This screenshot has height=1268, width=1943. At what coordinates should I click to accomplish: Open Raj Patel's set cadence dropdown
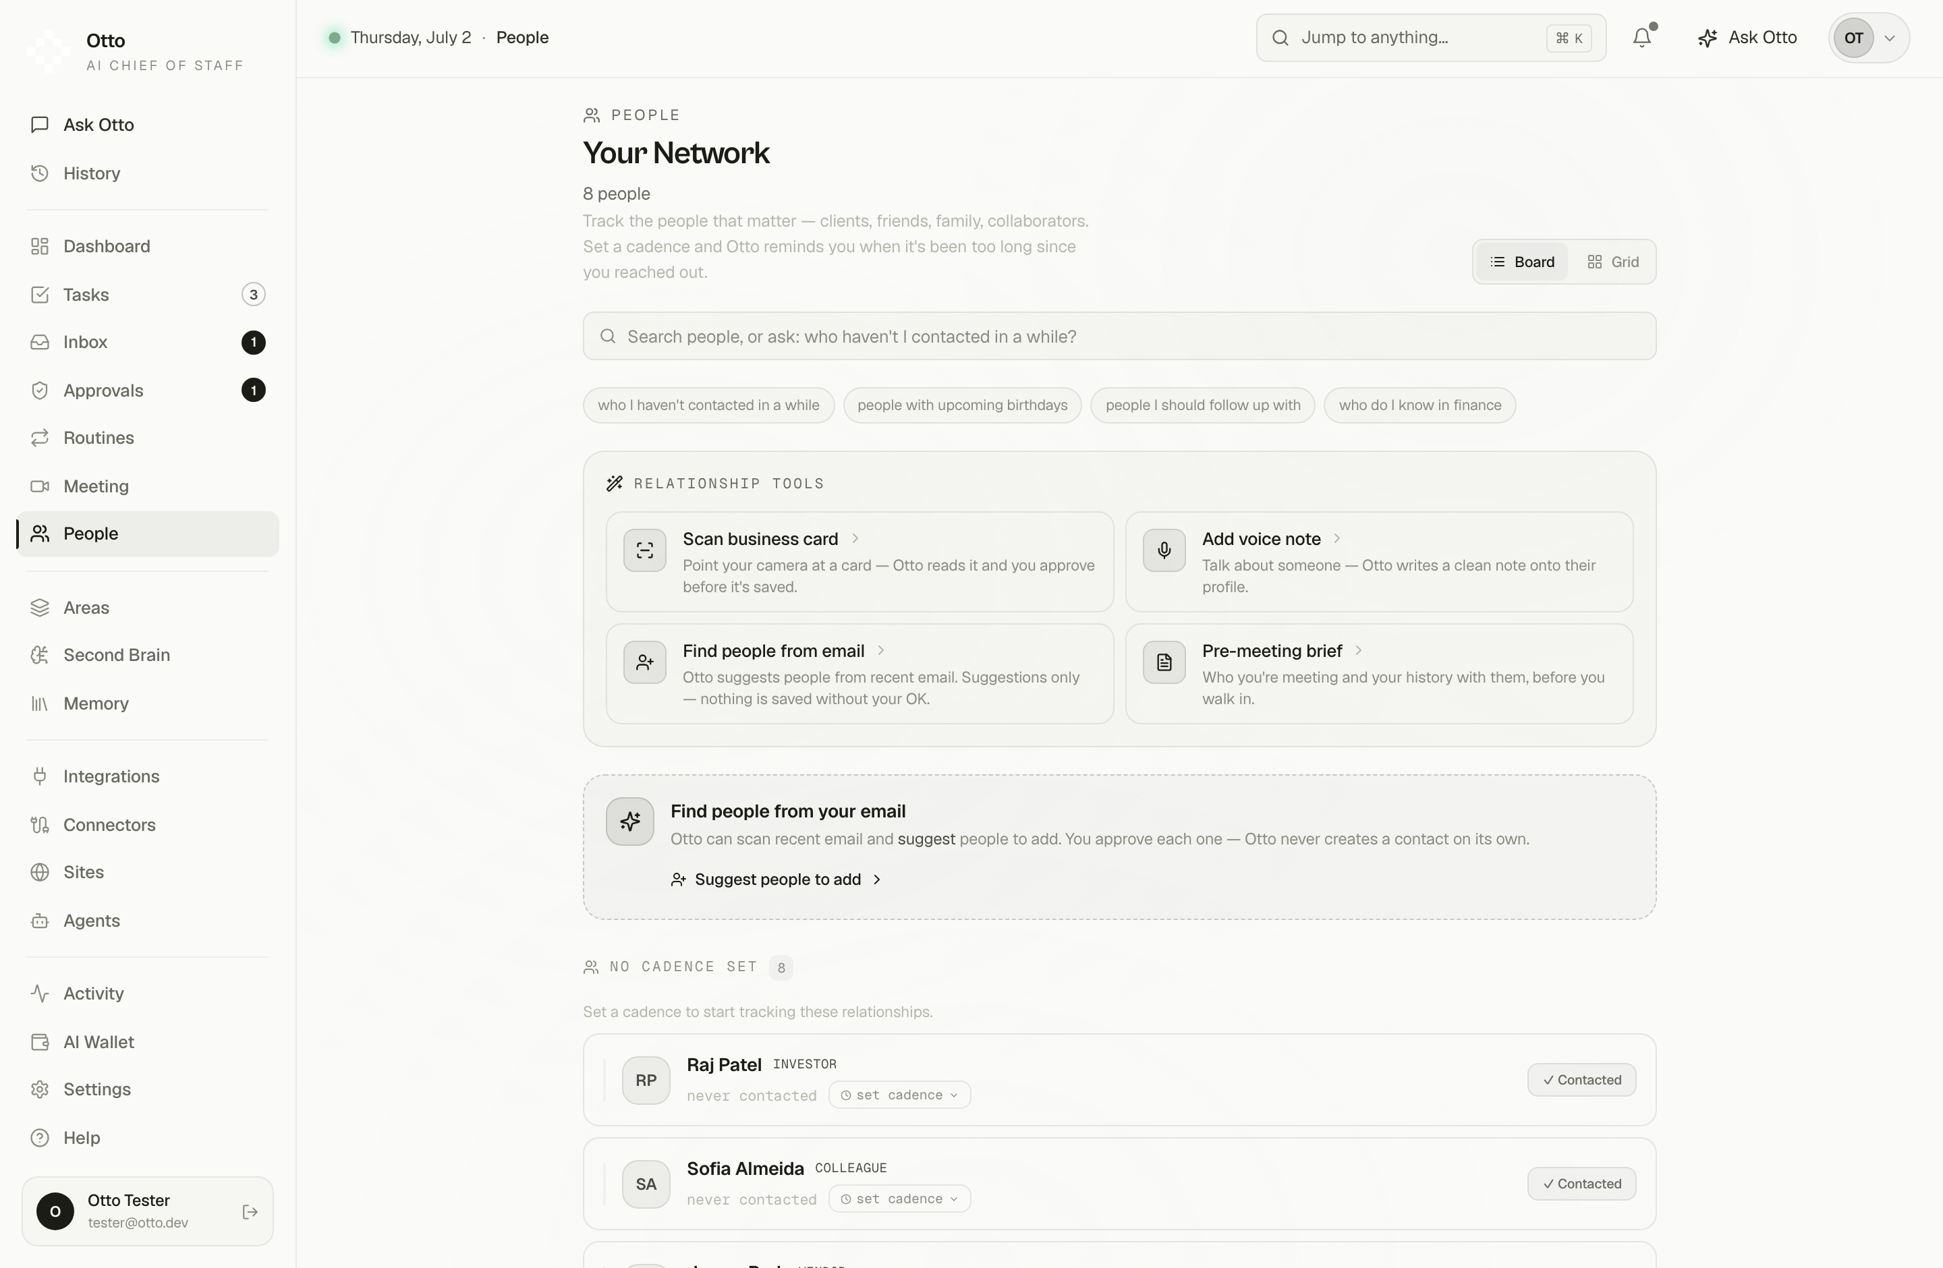[x=900, y=1095]
